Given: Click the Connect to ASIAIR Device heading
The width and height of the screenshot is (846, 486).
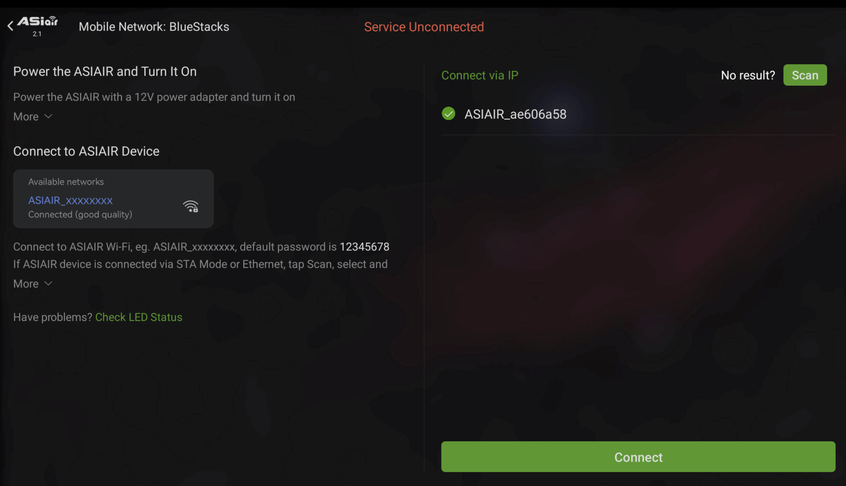Looking at the screenshot, I should 86,151.
